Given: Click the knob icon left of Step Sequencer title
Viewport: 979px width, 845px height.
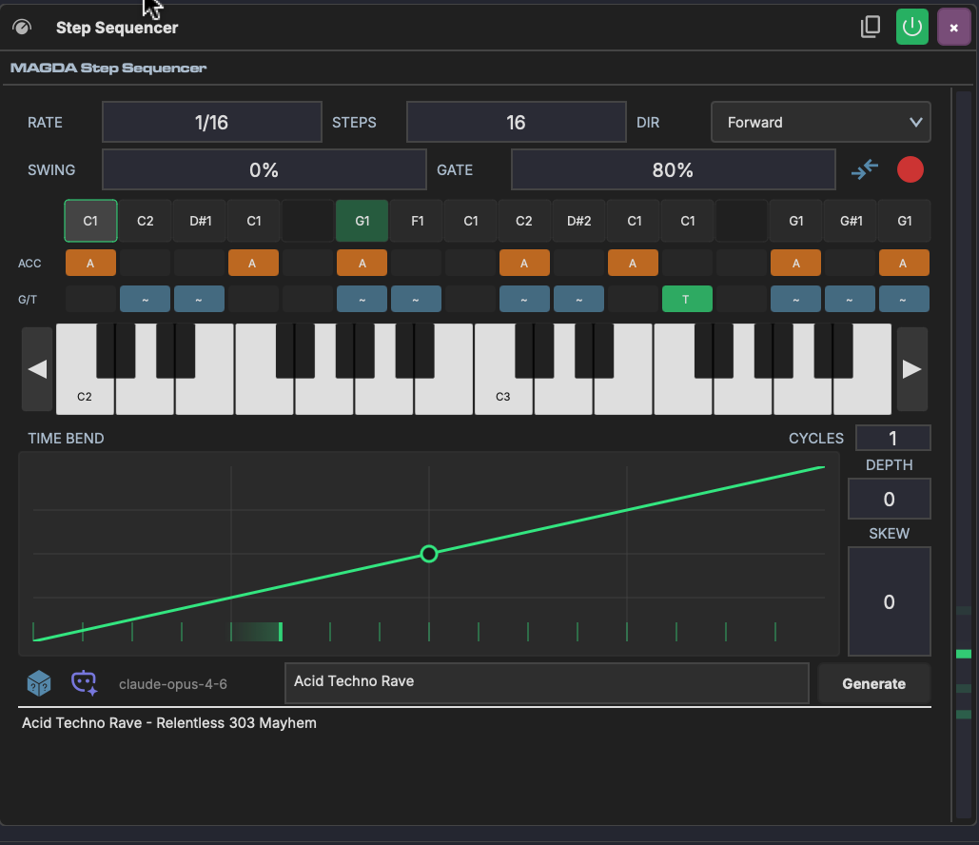Looking at the screenshot, I should 21,27.
